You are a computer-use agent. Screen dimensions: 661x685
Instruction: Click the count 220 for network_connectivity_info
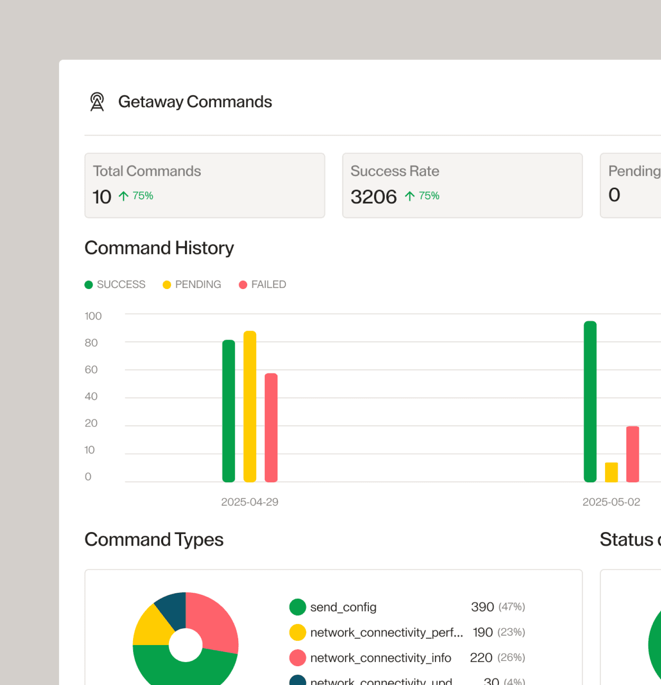[x=481, y=657]
